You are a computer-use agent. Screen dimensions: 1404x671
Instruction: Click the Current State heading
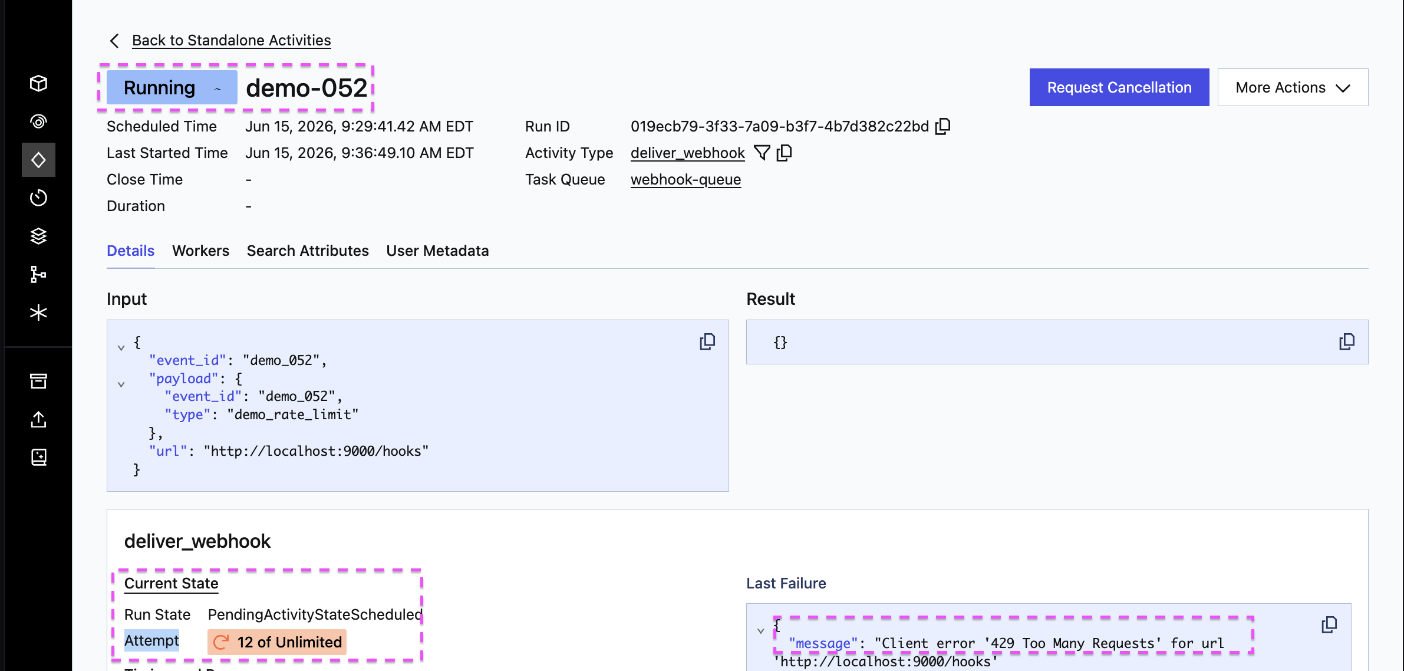click(171, 583)
